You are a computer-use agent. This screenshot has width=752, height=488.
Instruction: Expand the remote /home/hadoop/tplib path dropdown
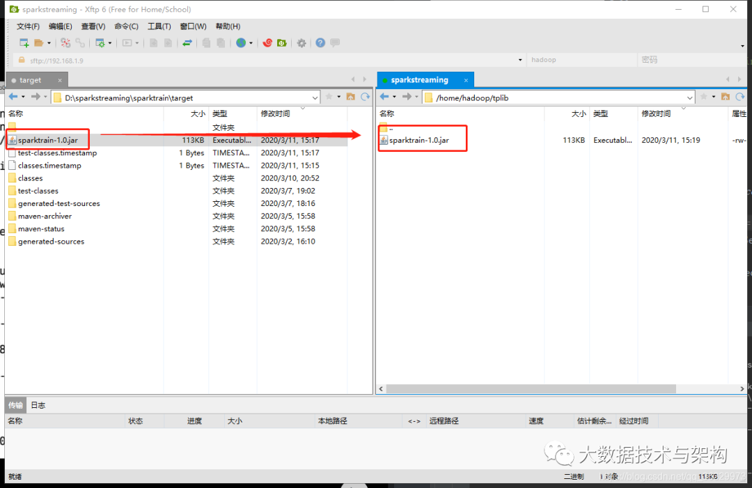689,97
